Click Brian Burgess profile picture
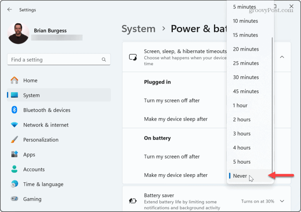This screenshot has width=301, height=212. tap(18, 33)
